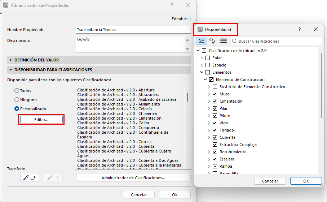This screenshot has height=202, width=327.
Task: Select tree view icon in Disponibilidad
Action: (202, 41)
